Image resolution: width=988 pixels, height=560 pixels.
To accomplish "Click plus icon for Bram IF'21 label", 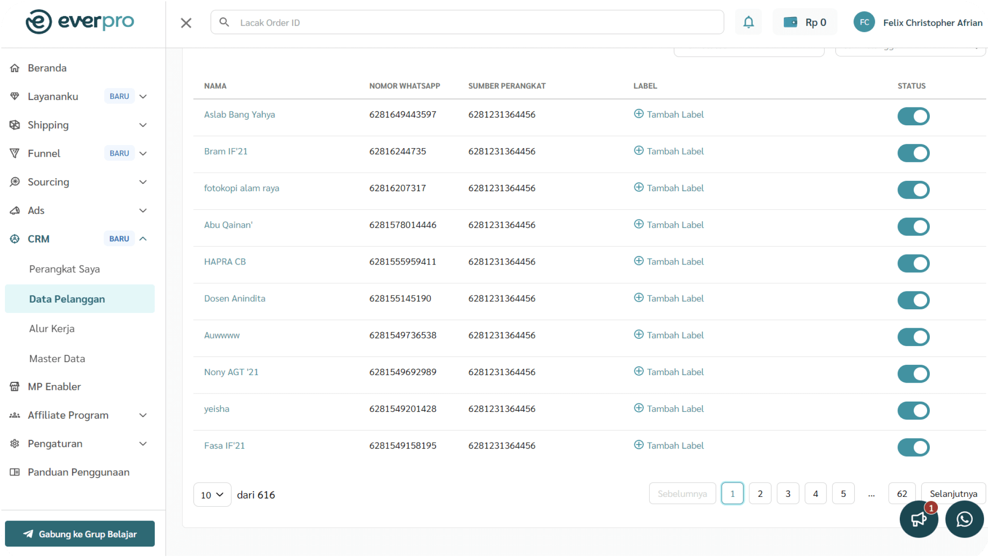I will (638, 150).
